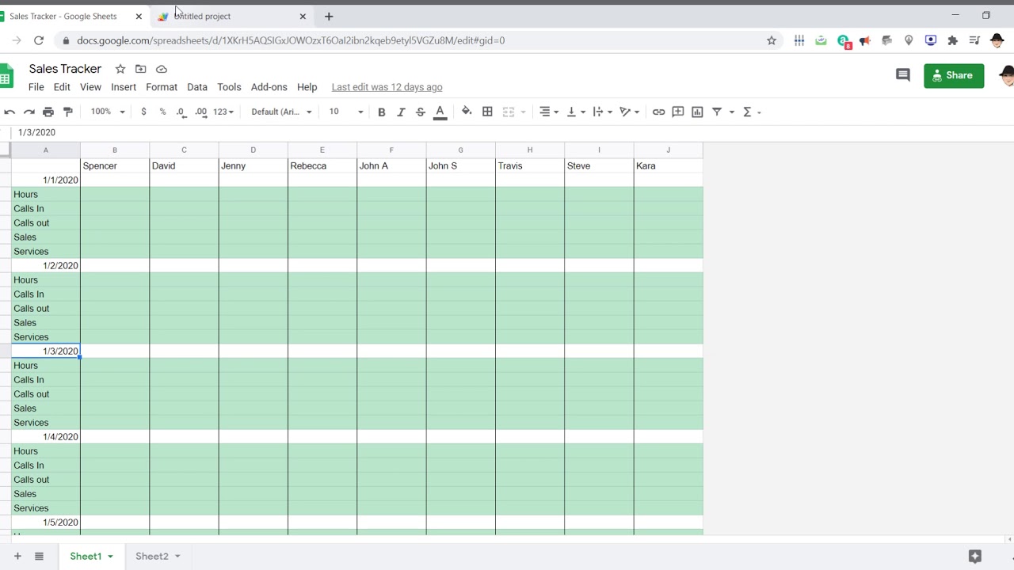Open the zoom level dropdown

click(108, 112)
